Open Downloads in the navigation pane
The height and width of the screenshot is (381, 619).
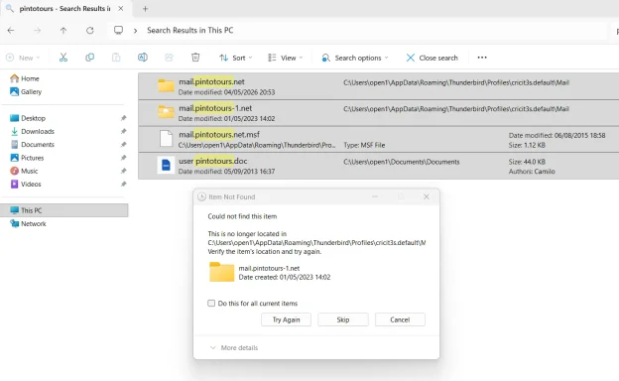[33, 131]
